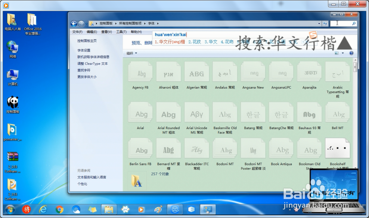Click the Back navigation arrow
Viewport: 369px width, 218px height.
coord(74,23)
